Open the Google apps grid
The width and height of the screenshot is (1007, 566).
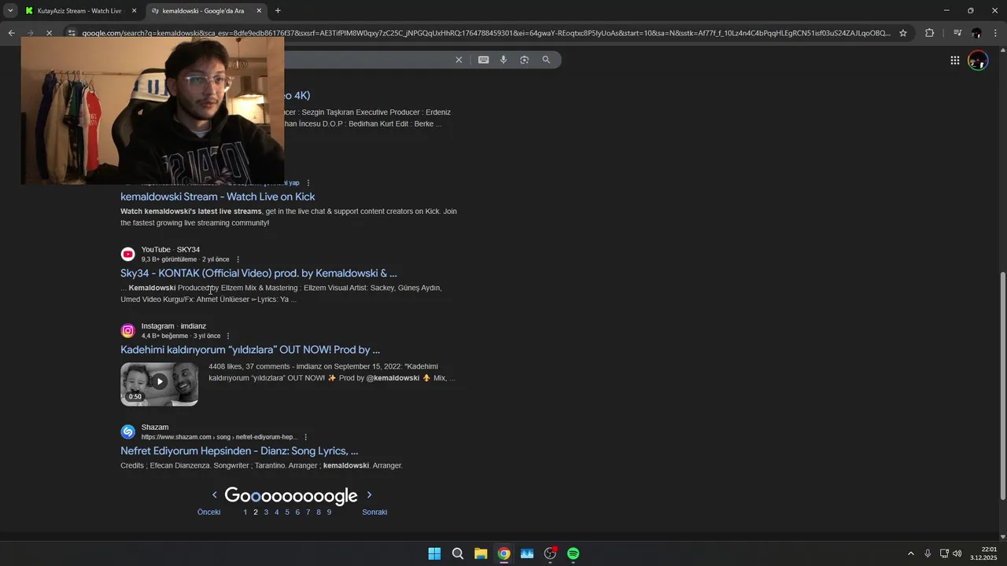(x=954, y=61)
